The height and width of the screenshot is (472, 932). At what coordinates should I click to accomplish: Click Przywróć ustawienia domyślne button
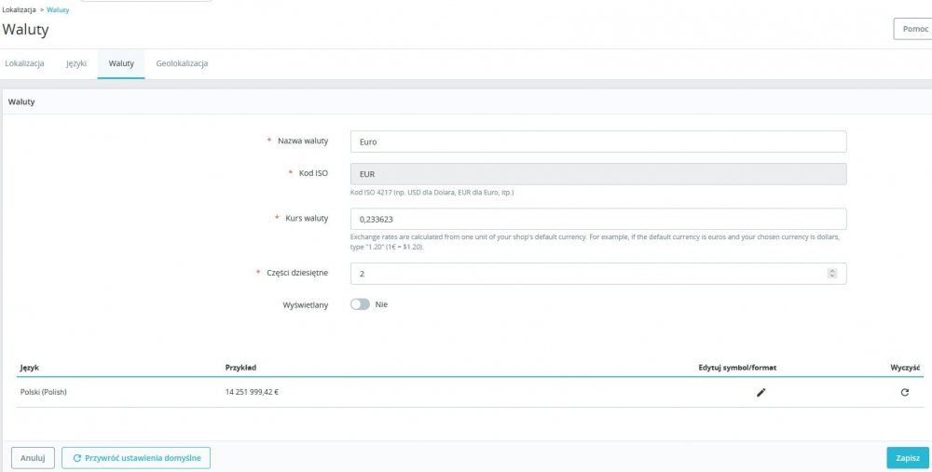click(136, 458)
